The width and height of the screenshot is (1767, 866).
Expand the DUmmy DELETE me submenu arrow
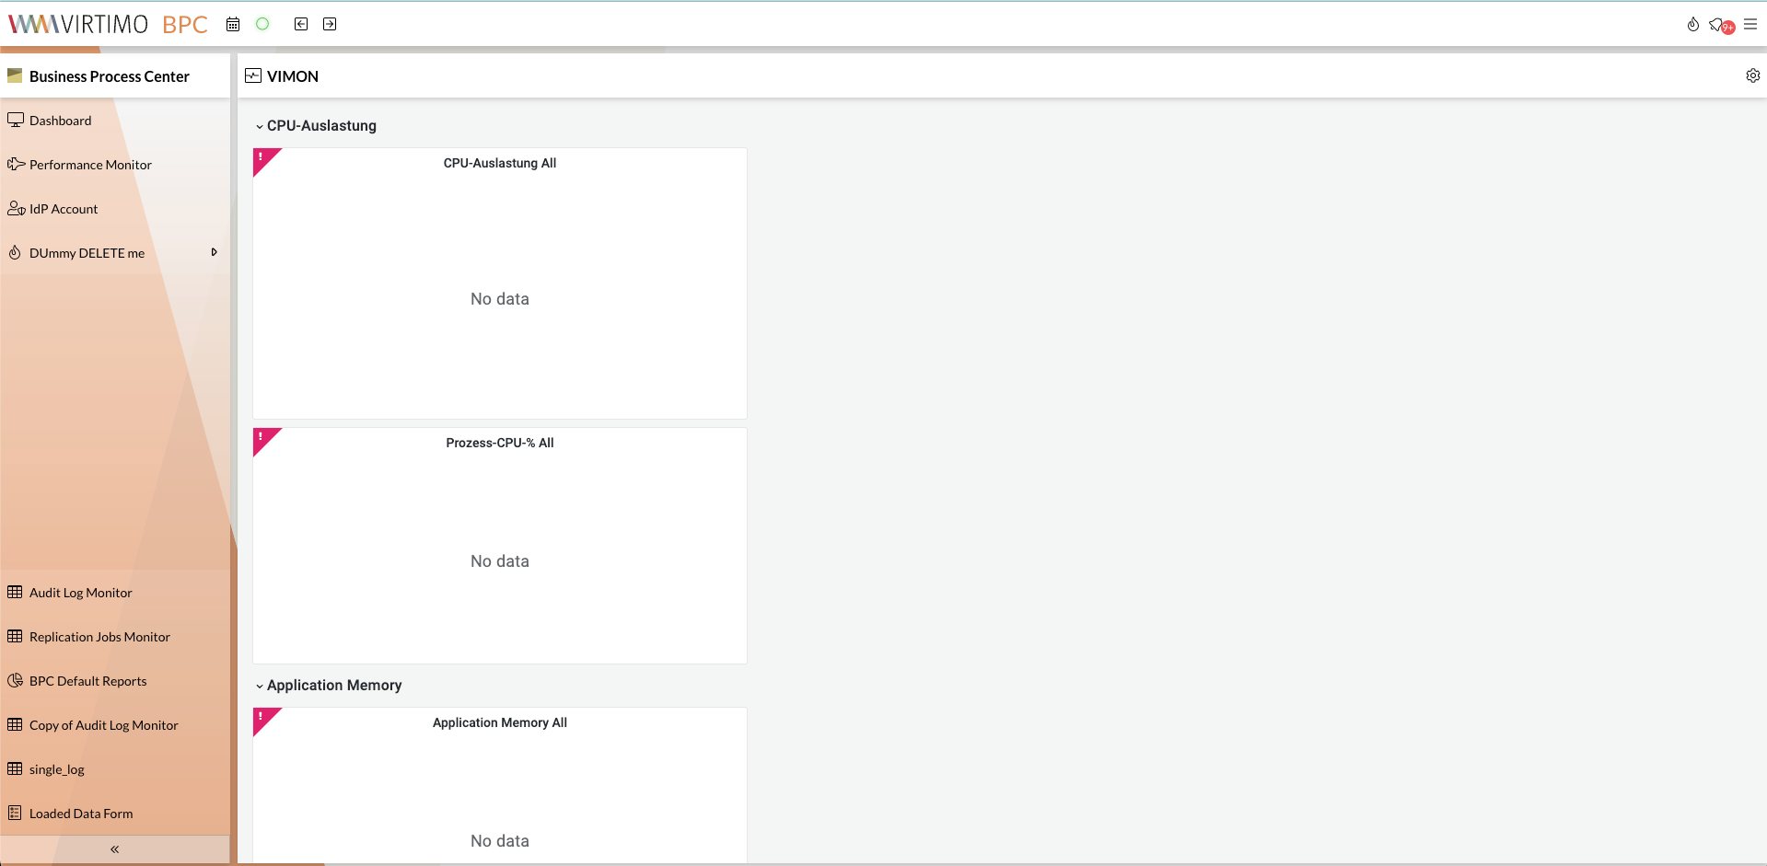coord(214,252)
